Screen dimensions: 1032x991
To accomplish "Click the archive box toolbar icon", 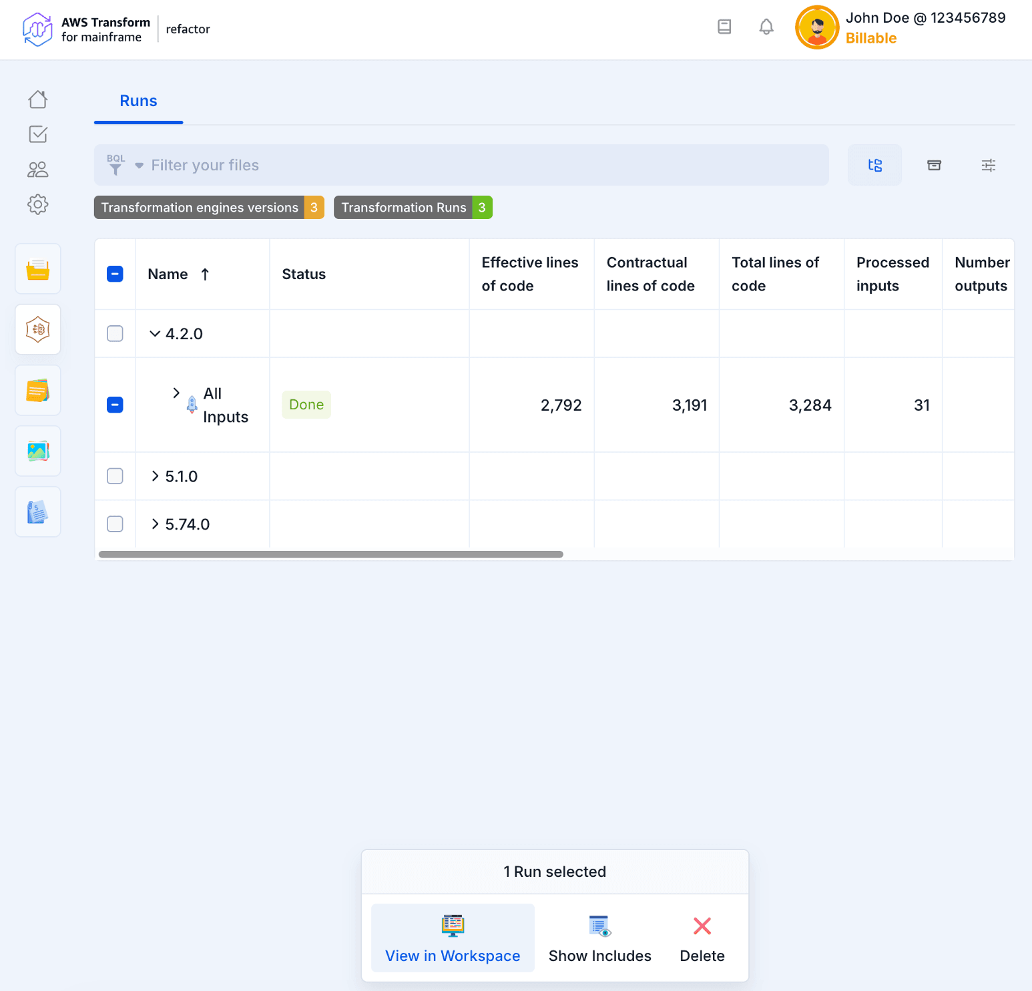I will tap(934, 165).
